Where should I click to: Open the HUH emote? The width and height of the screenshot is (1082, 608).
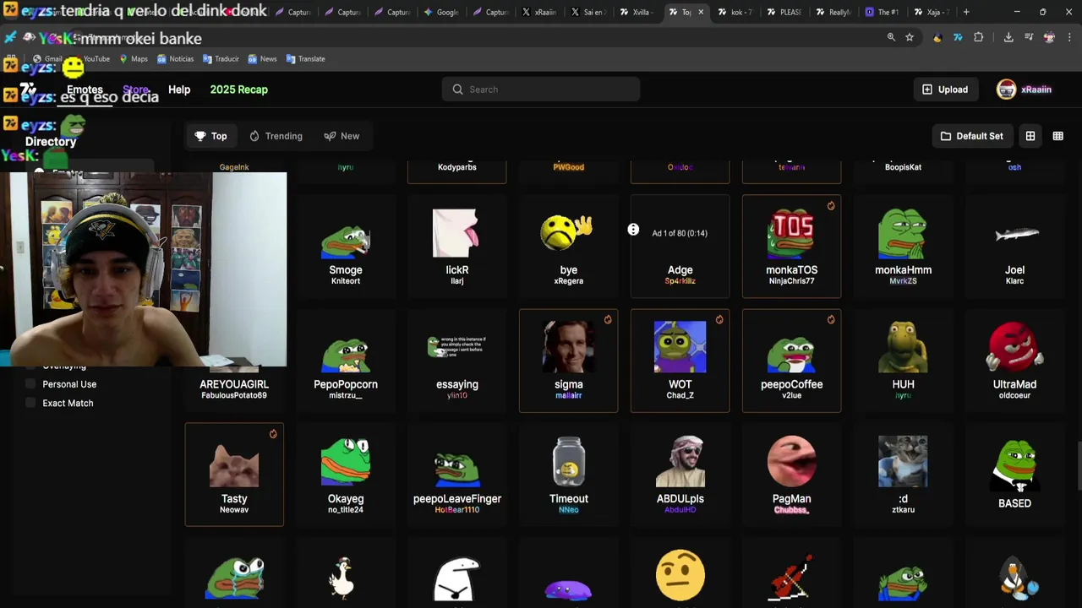pyautogui.click(x=904, y=361)
